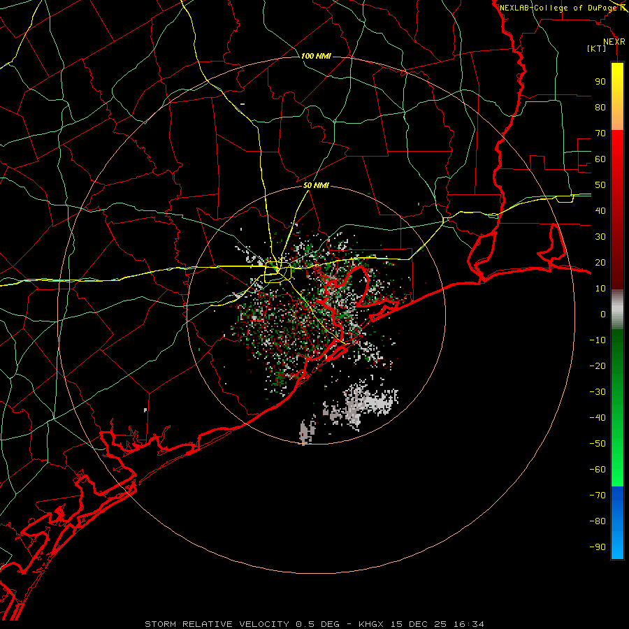This screenshot has height=629, width=629.
Task: Click the 100 NMI range ring label
Action: (x=316, y=56)
